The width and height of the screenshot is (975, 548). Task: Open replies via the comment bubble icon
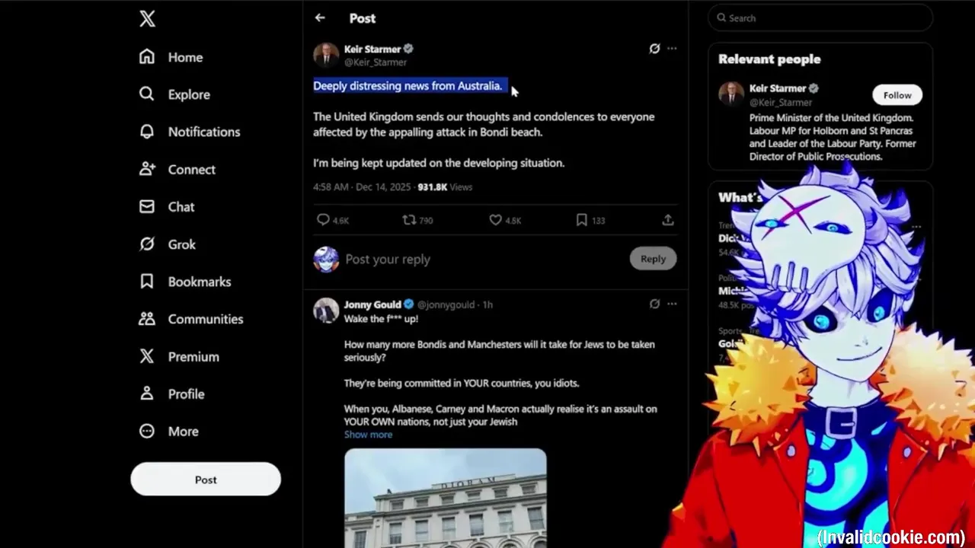(x=323, y=220)
